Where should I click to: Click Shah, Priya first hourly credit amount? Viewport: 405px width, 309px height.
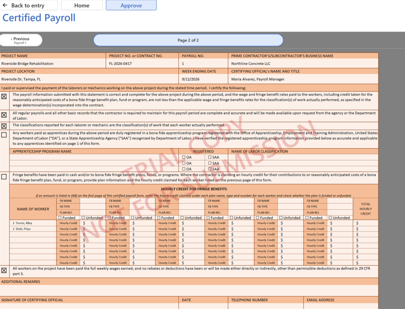tap(93, 229)
